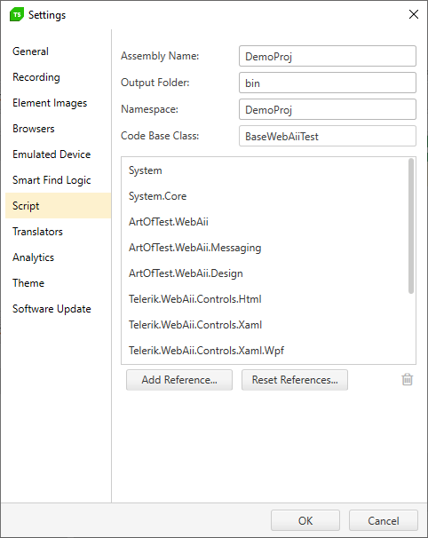428x538 pixels.
Task: Click the Add Reference button
Action: coord(179,380)
